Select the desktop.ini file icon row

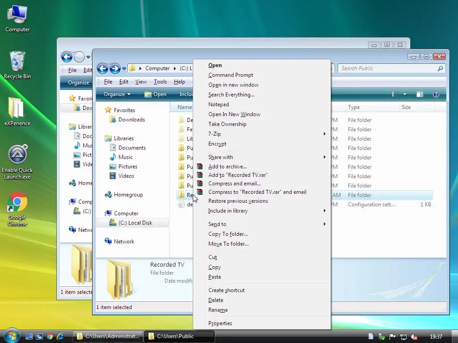[x=181, y=205]
